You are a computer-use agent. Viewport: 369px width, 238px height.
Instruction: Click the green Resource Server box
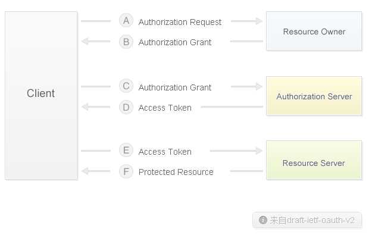point(314,160)
